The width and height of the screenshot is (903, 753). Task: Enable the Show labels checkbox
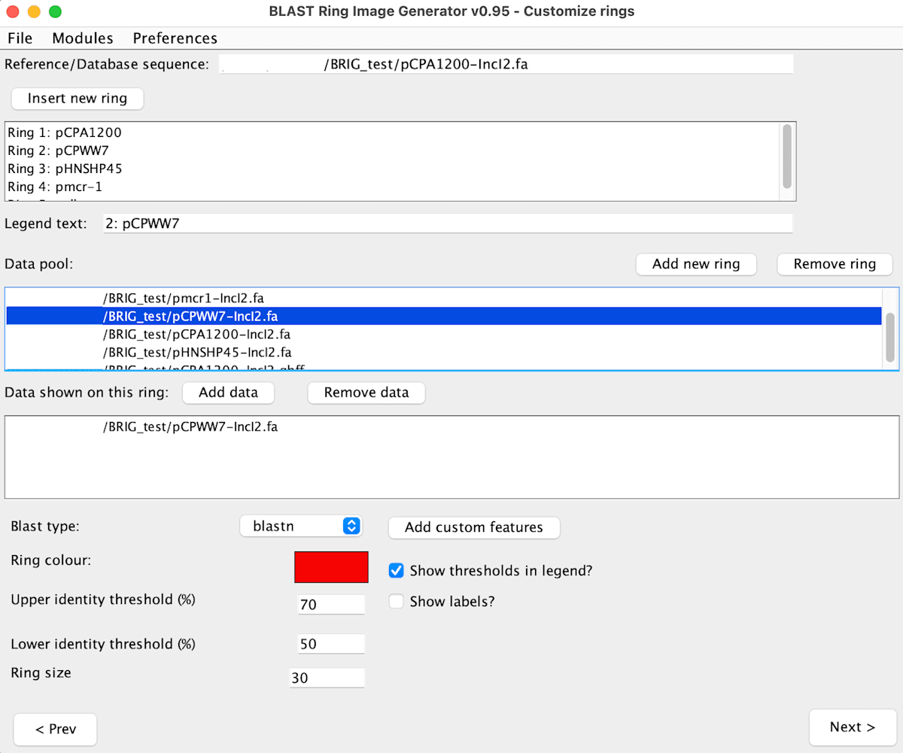(x=397, y=602)
